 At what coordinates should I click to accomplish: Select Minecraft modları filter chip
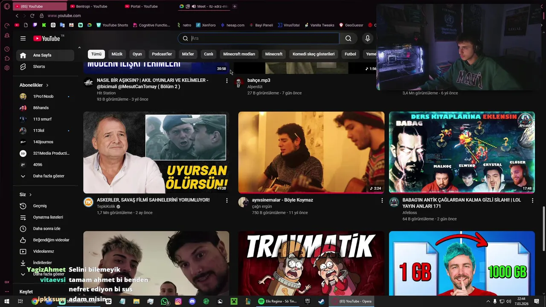coord(239,54)
